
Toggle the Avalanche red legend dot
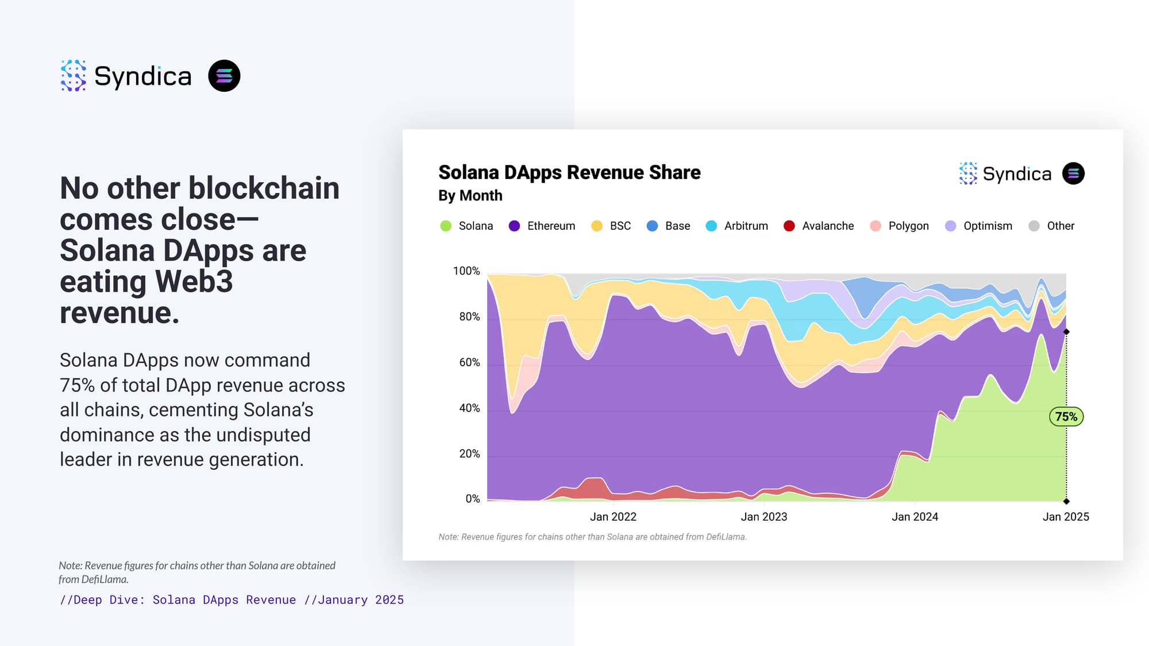tap(789, 226)
